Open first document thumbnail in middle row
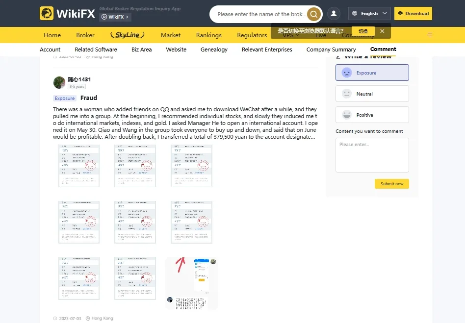The image size is (465, 323). click(x=79, y=222)
